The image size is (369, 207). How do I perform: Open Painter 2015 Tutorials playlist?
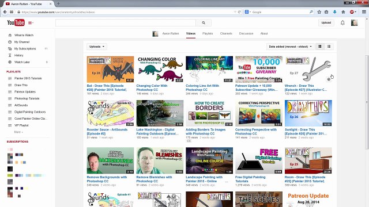pos(28,78)
